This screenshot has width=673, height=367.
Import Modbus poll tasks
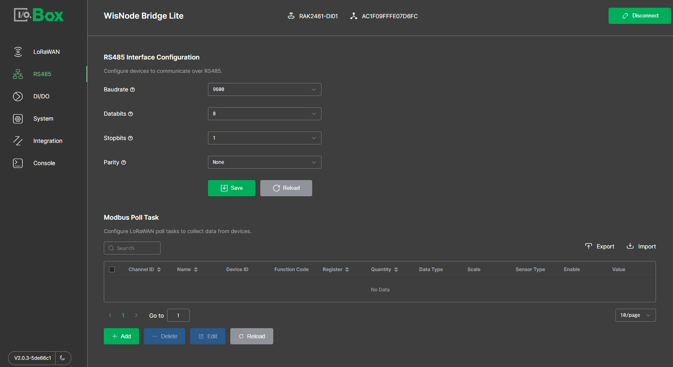coord(641,246)
